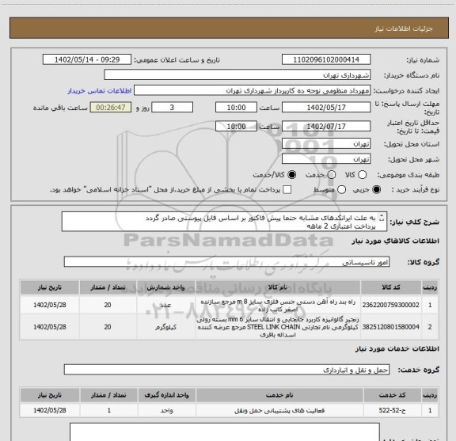Click the delivery city field تهران

pos(326,159)
